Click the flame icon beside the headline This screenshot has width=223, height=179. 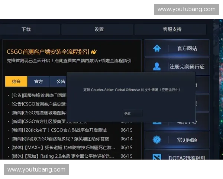pos(94,51)
